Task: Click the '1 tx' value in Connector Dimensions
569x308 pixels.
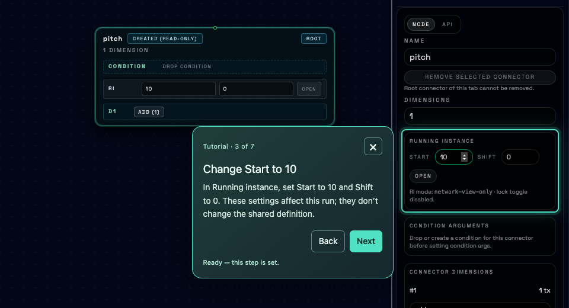Action: click(544, 290)
